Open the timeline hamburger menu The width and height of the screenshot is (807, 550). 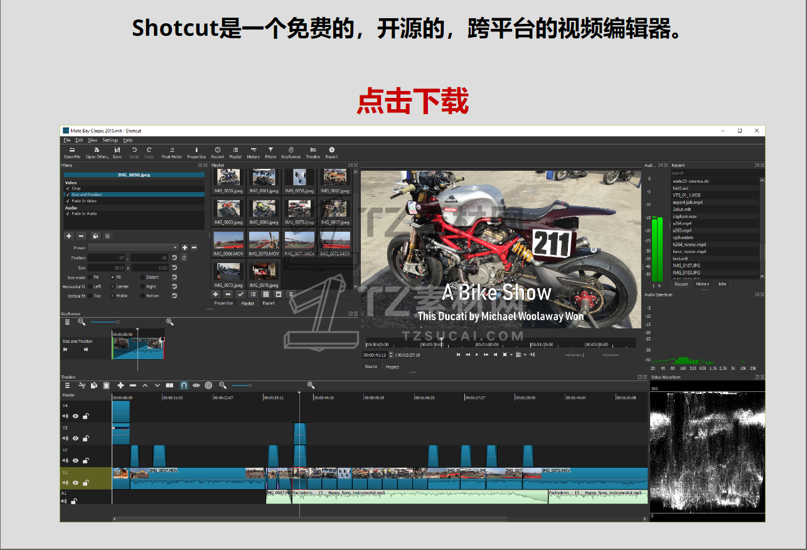[x=67, y=385]
